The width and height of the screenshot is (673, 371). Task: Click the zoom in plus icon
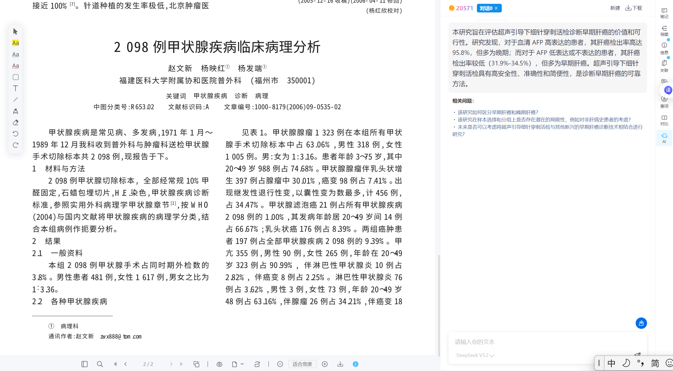click(x=325, y=364)
